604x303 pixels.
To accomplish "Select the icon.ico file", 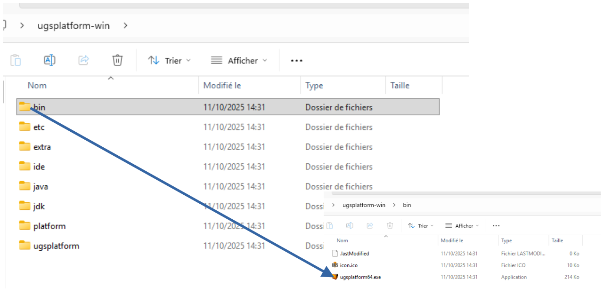I will tap(349, 265).
